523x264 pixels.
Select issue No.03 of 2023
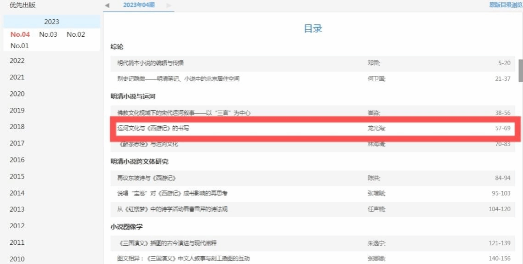[48, 34]
